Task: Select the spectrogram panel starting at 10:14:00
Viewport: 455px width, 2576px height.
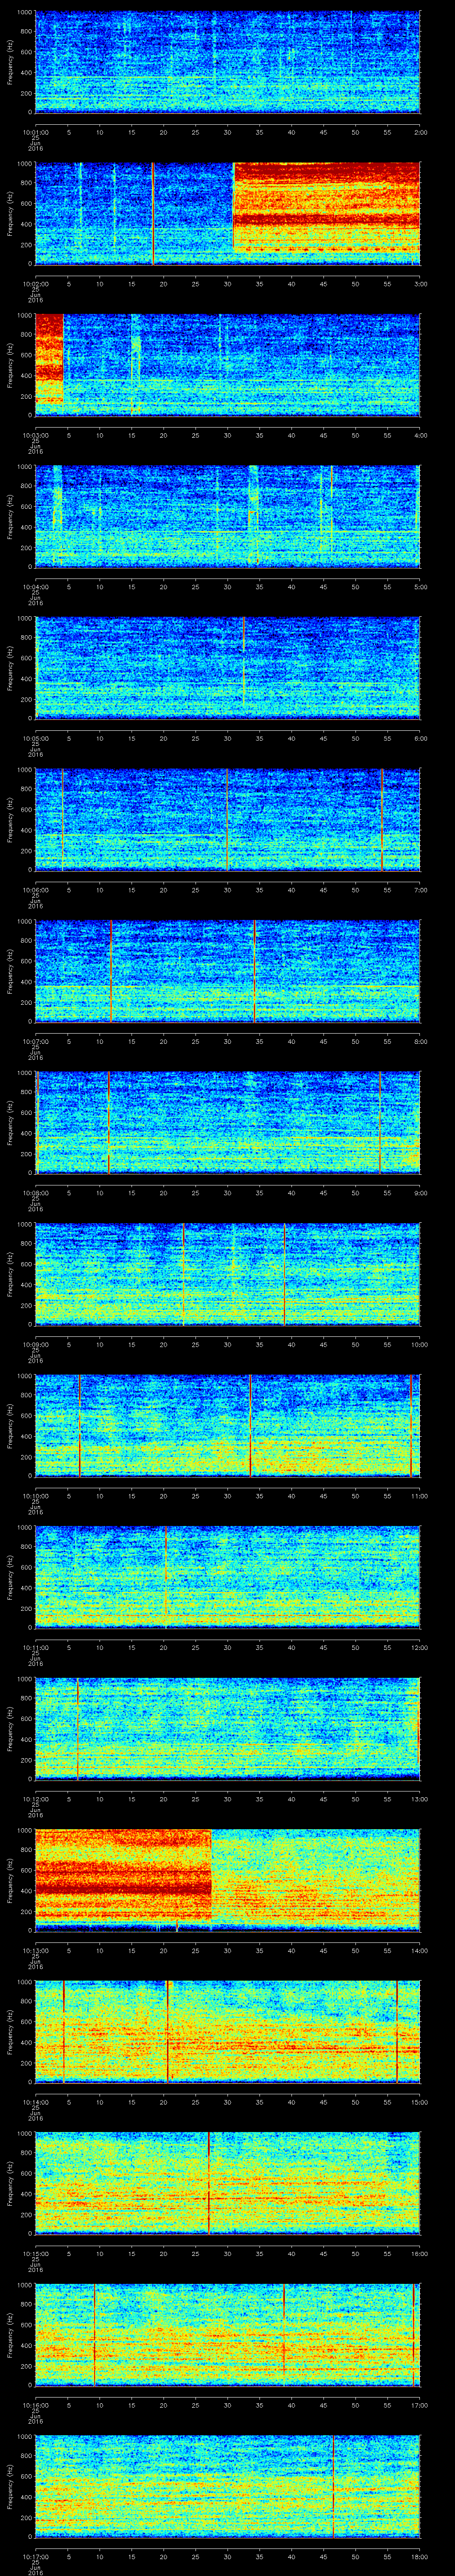Action: coord(228,2032)
